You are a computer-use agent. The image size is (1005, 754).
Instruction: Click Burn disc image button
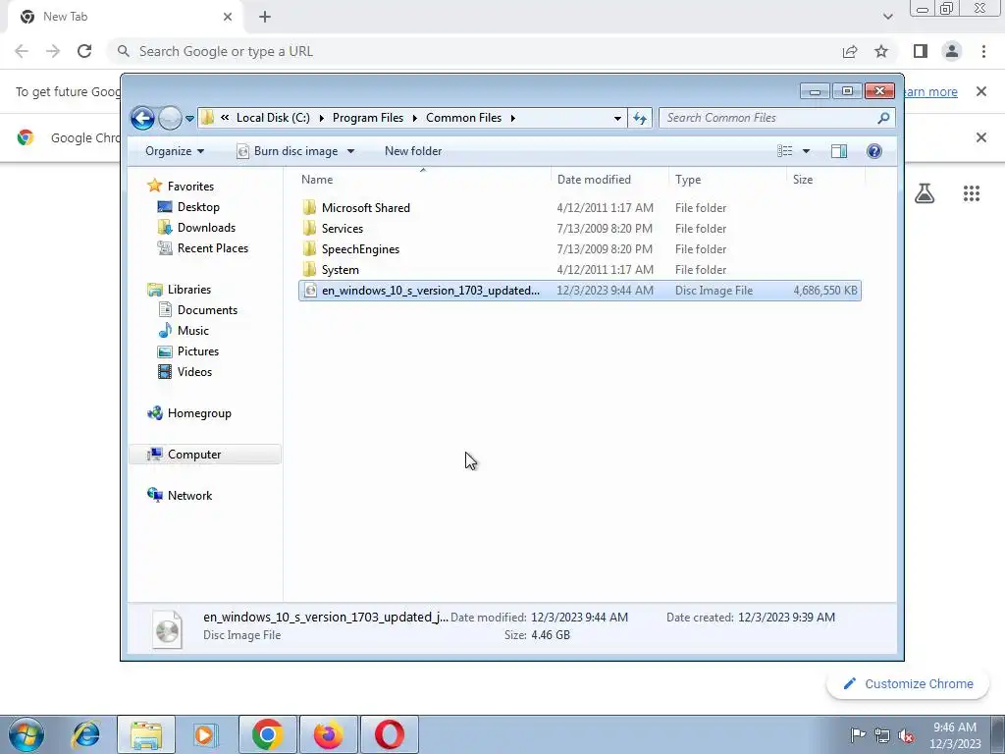tap(288, 151)
